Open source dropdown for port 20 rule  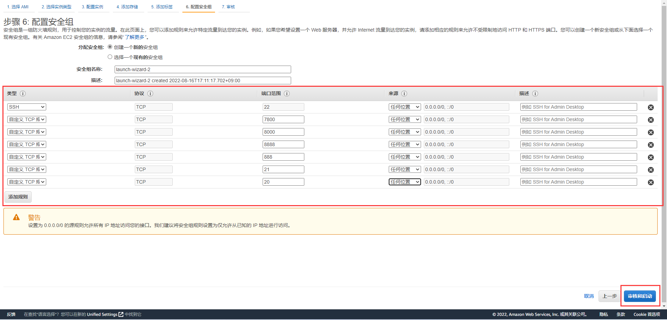pos(404,182)
